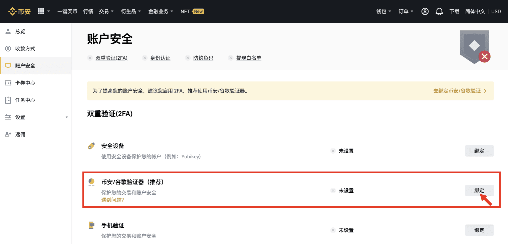This screenshot has height=244, width=508.
Task: Jump to 防钓鱼码 section link
Action: 203,58
